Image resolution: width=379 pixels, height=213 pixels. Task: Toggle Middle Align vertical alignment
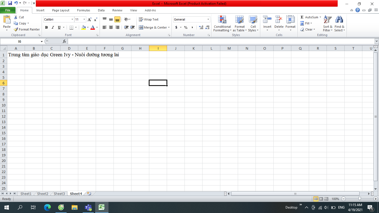pos(111,19)
